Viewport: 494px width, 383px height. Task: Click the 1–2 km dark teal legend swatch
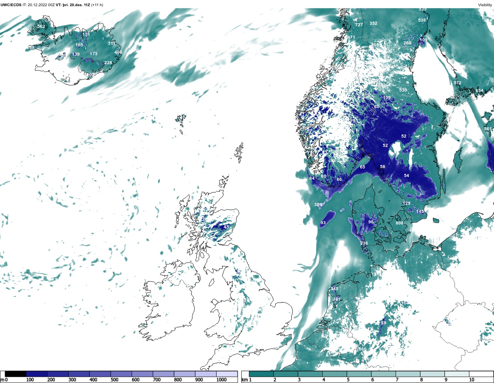pos(261,374)
